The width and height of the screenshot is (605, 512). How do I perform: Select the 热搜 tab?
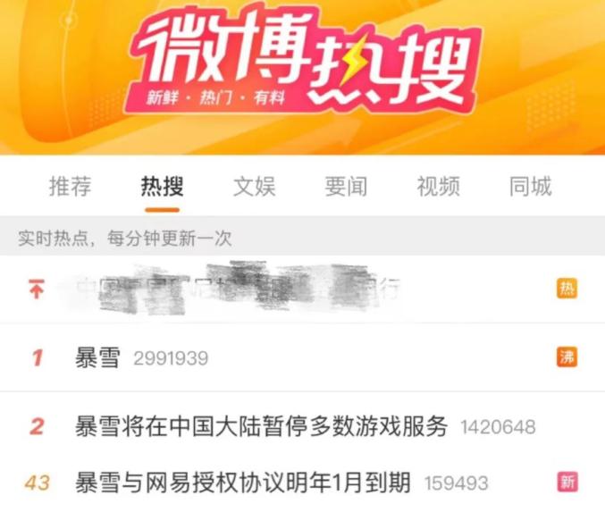tap(162, 187)
